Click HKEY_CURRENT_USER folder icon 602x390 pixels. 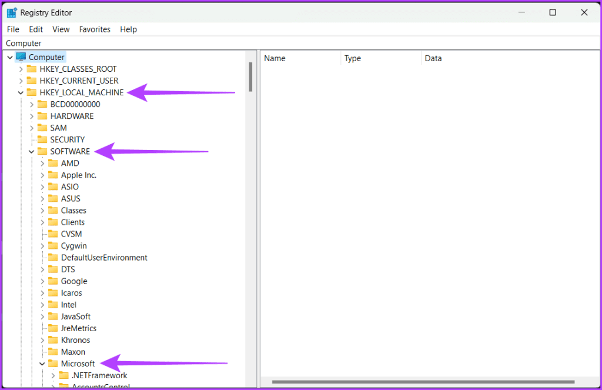point(32,81)
